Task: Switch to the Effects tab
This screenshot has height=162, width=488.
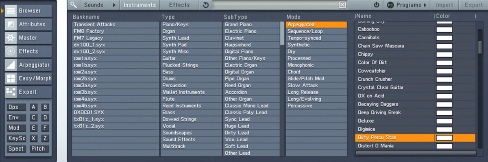Action: pos(179,5)
